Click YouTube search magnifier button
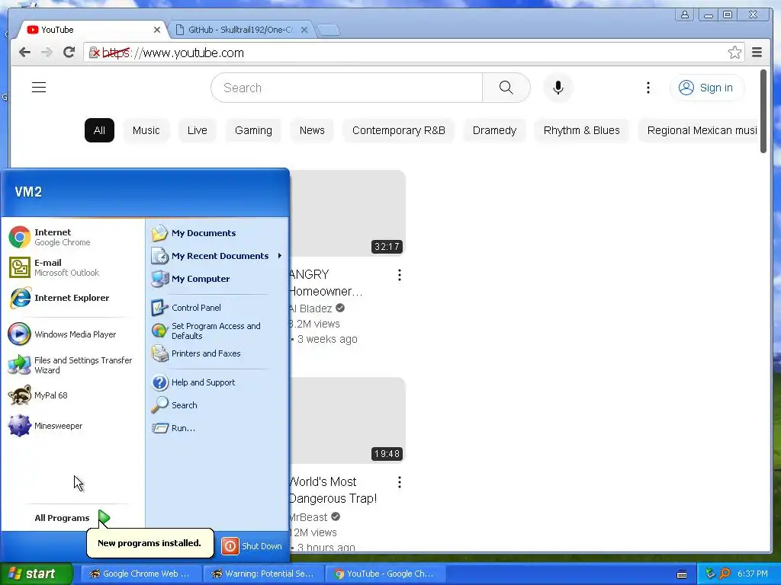Screen dimensions: 781x585 click(x=506, y=88)
